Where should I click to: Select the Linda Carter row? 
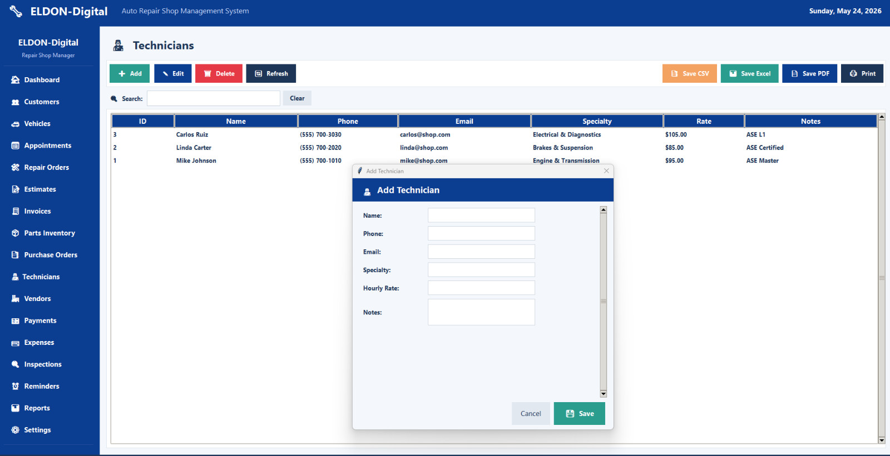point(494,148)
